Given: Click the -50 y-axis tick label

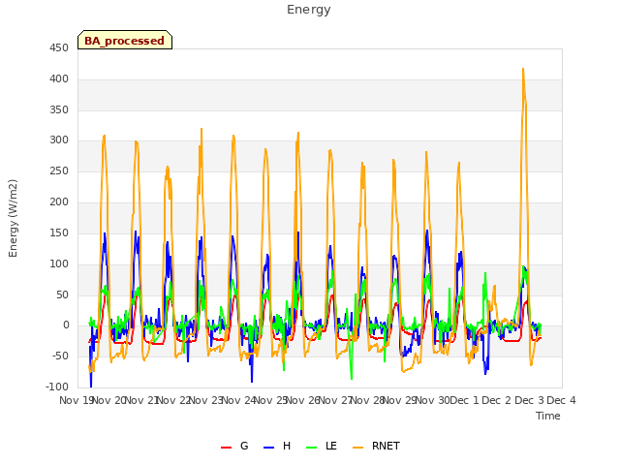Looking at the screenshot, I should tap(61, 356).
